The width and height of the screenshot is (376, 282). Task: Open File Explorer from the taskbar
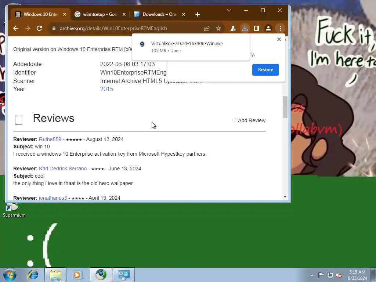coord(55,275)
